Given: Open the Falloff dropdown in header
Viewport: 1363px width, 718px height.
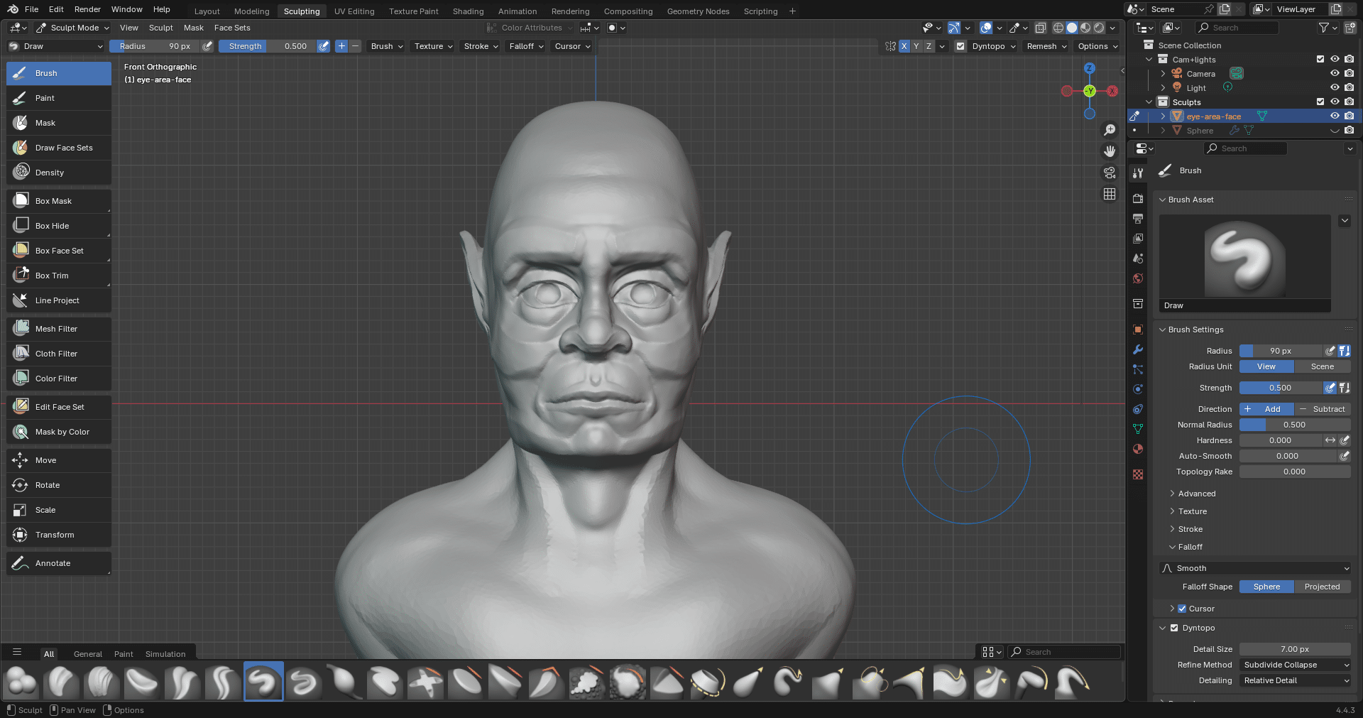Looking at the screenshot, I should (x=526, y=46).
